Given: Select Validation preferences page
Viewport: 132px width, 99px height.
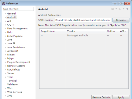Looking at the screenshot, I should [x=13, y=84].
